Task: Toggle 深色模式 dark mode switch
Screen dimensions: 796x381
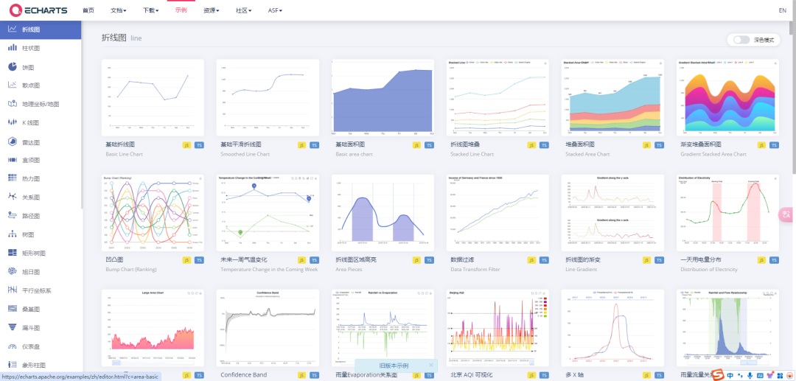Action: coord(741,40)
